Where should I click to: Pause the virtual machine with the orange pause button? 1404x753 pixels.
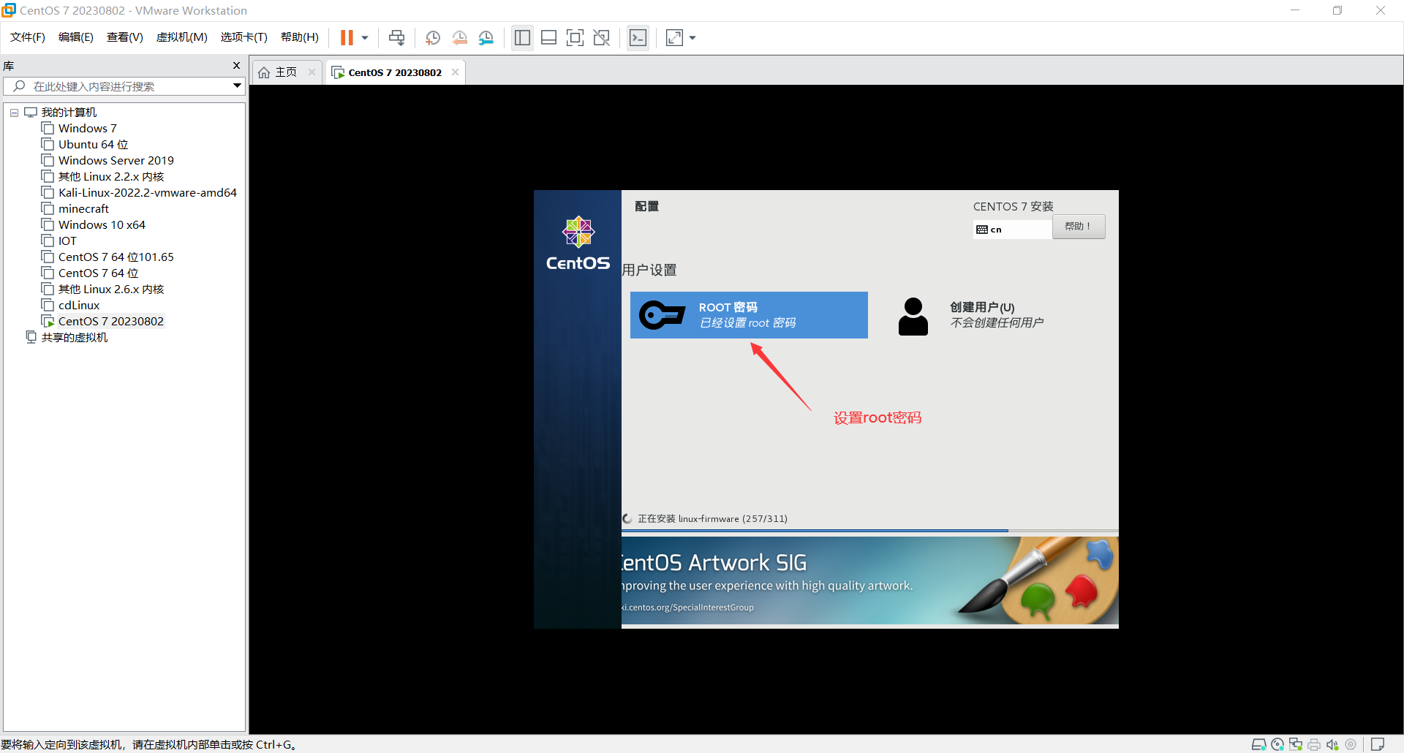tap(347, 37)
